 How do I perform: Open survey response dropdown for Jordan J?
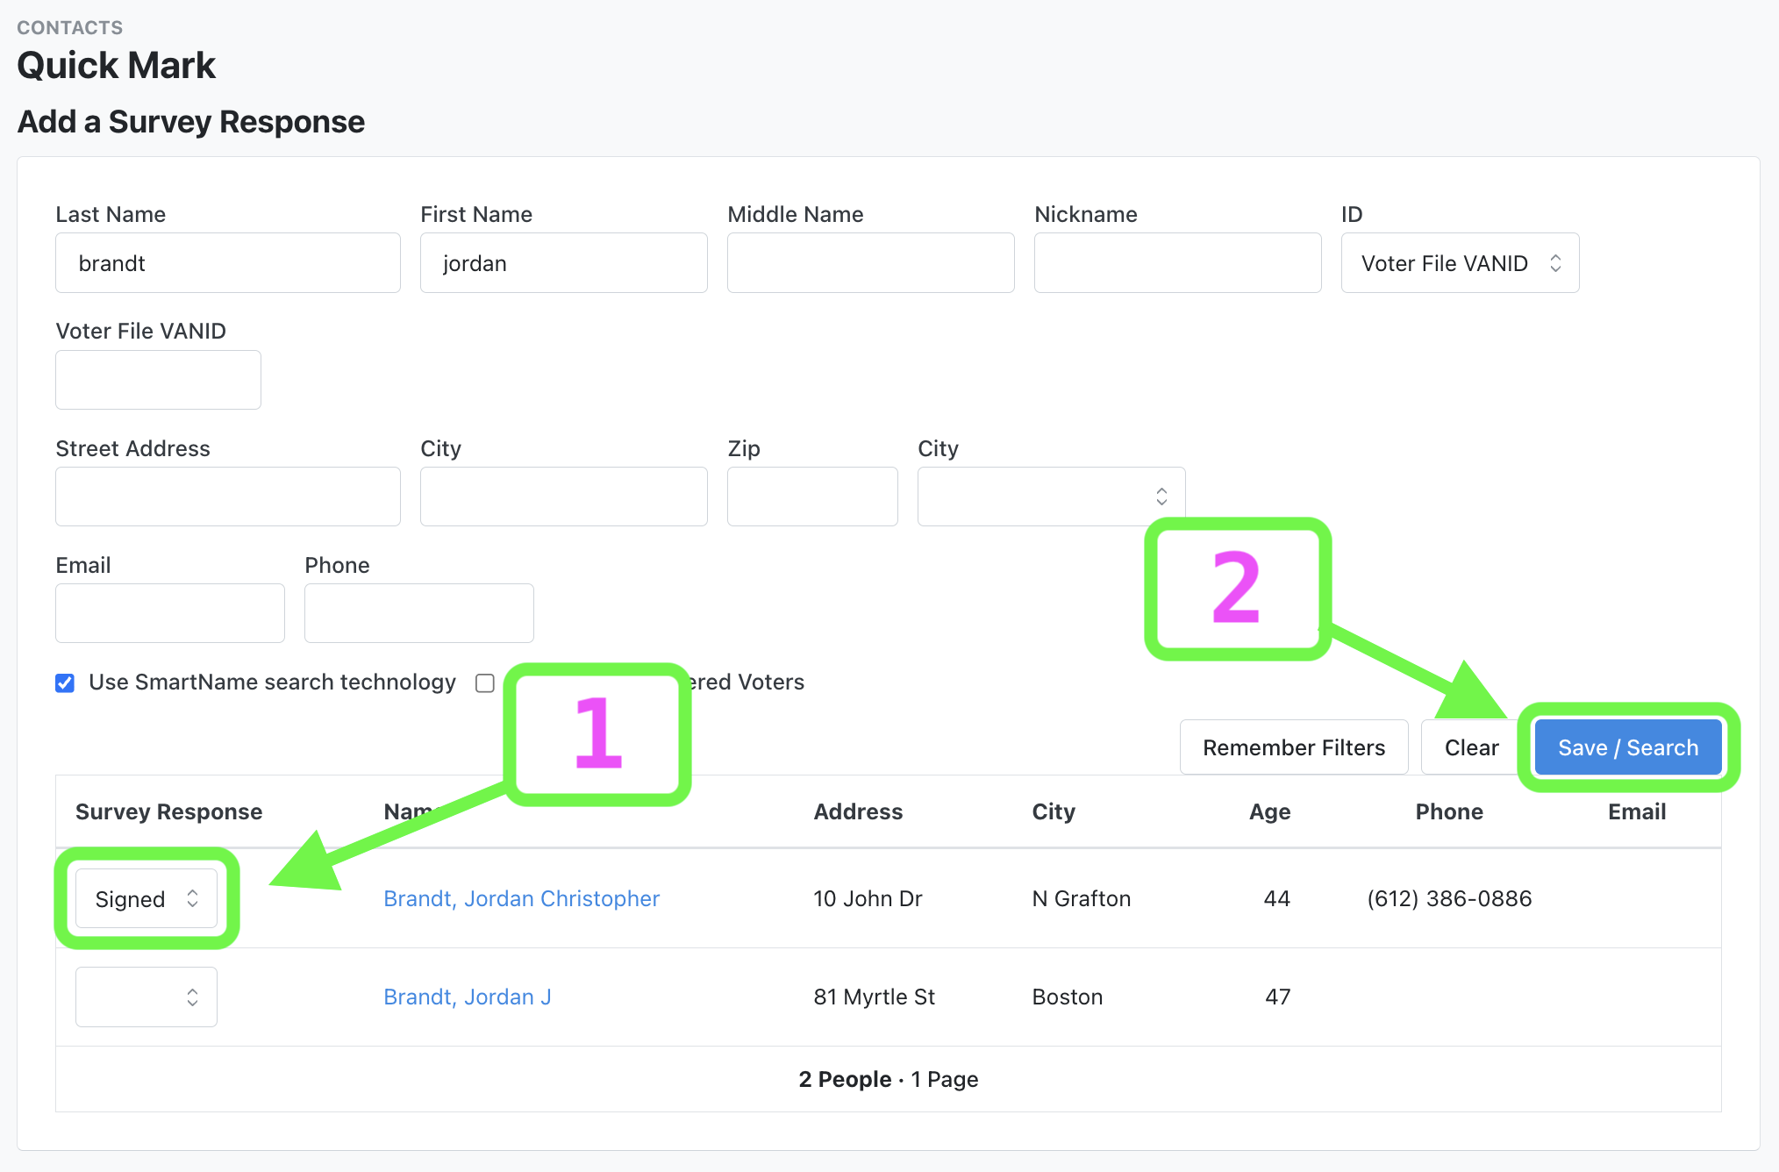[x=146, y=997]
